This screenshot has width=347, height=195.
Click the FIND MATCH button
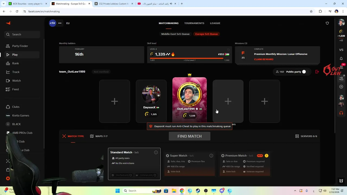[x=189, y=136]
